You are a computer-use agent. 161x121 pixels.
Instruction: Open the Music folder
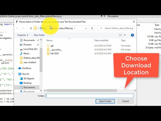(x=26, y=53)
